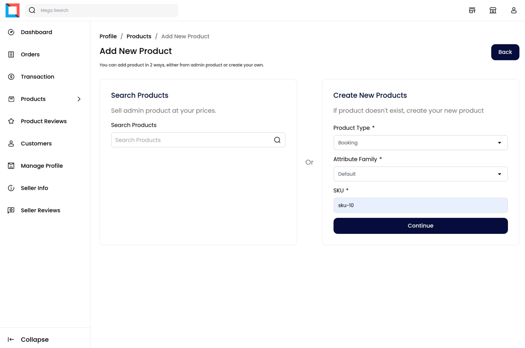
Task: Open Product Reviews in the sidebar
Action: (44, 121)
